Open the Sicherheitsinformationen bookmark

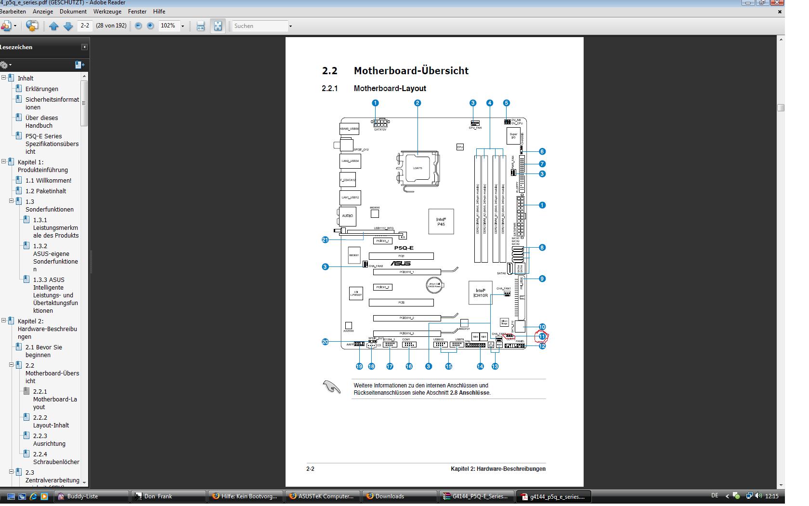[x=52, y=103]
